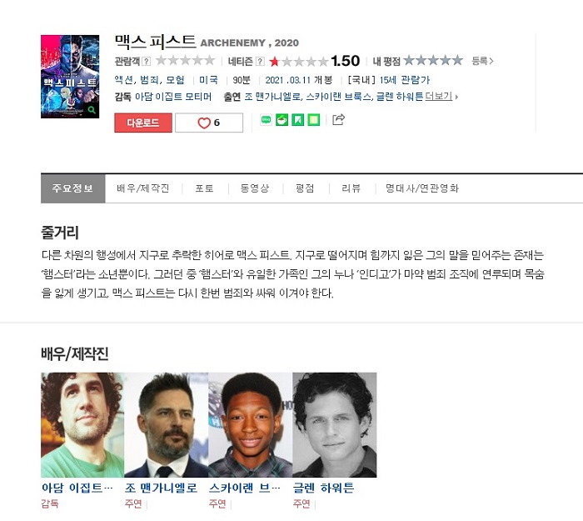Image resolution: width=583 pixels, height=521 pixels.
Task: Select the 명대사/연관영화 tab
Action: coord(422,188)
